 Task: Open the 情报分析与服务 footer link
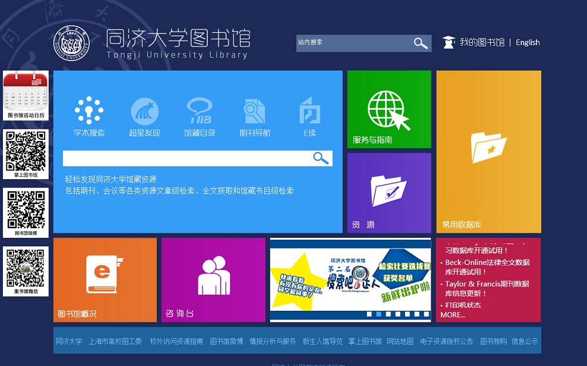click(272, 341)
